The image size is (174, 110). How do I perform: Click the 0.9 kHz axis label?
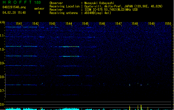pos(2,63)
